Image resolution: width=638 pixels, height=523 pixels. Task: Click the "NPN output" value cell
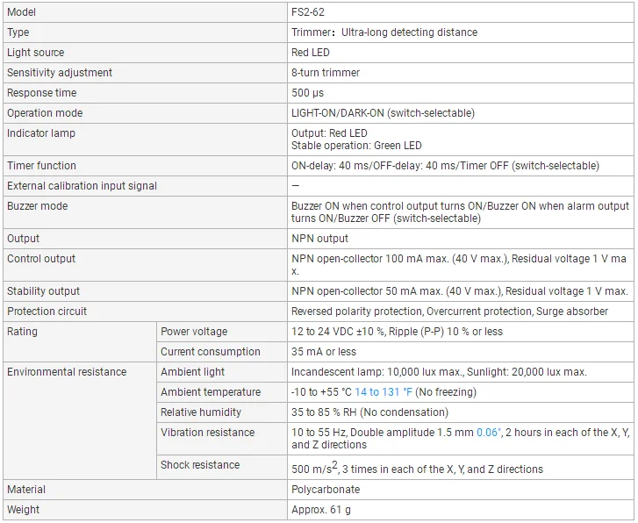pos(319,239)
